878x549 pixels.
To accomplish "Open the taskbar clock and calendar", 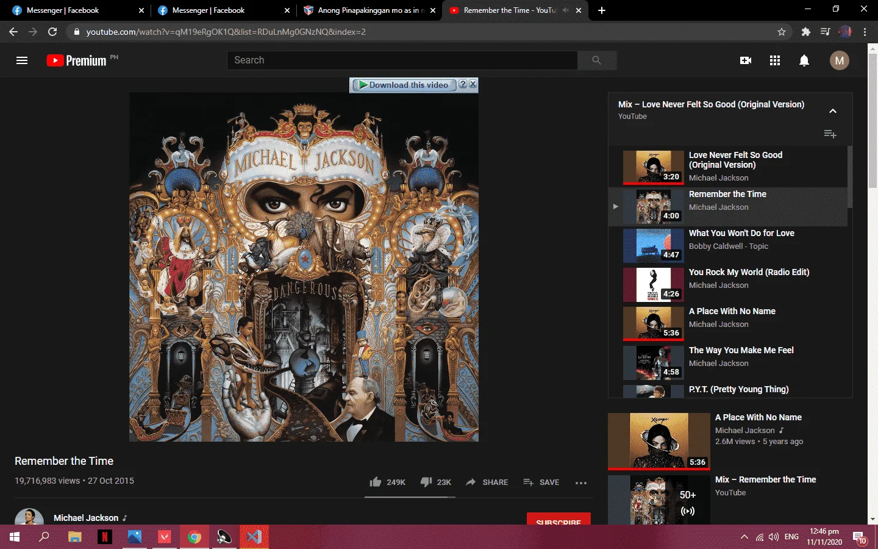I will tap(824, 537).
